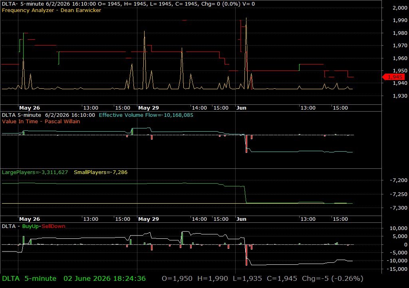
Task: Click the 1,930 price scale label
Action: (400, 96)
